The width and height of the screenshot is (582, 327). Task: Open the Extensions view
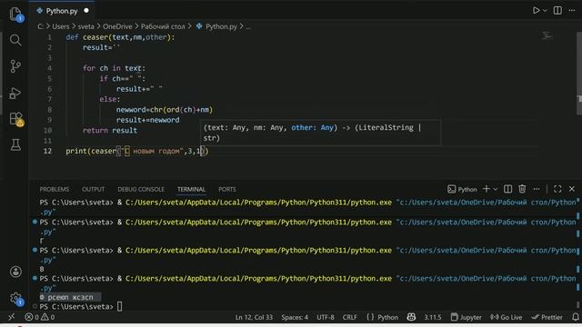pos(16,119)
